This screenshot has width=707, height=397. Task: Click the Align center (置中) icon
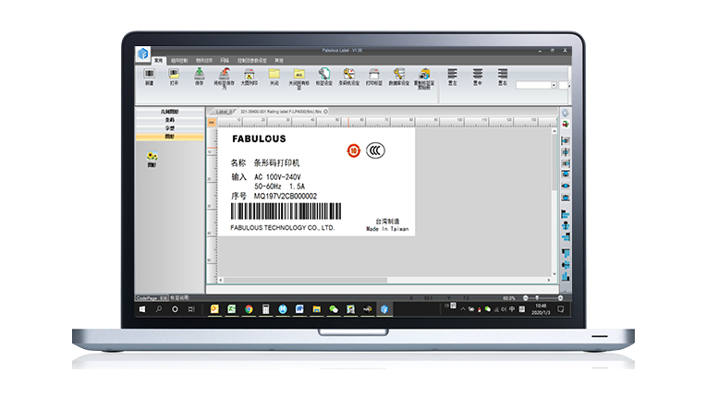click(x=478, y=74)
